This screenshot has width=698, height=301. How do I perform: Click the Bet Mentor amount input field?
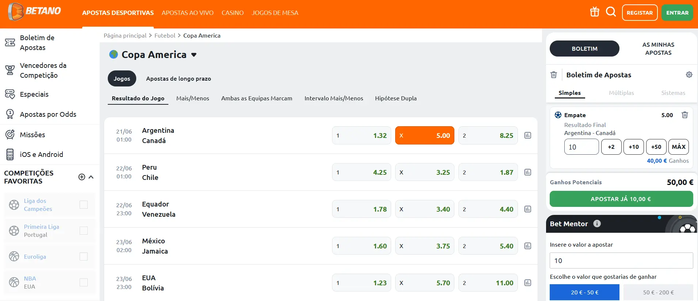click(x=621, y=261)
